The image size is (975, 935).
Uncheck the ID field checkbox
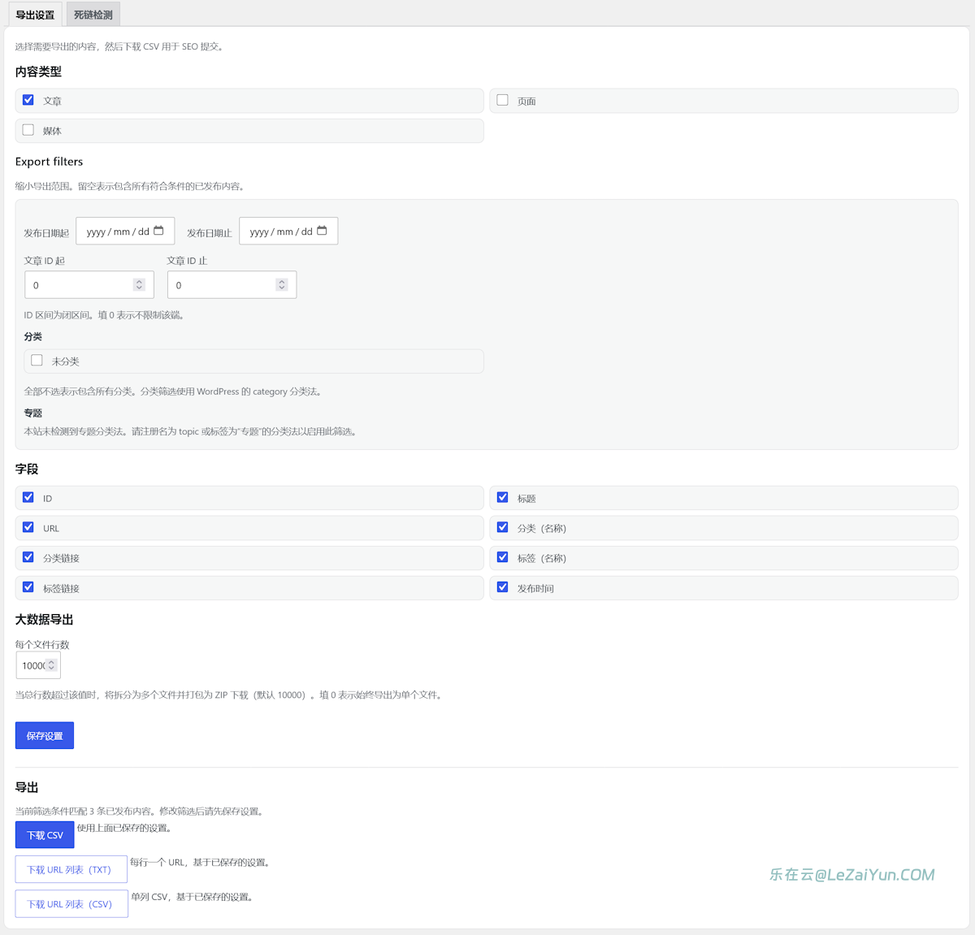pos(28,497)
